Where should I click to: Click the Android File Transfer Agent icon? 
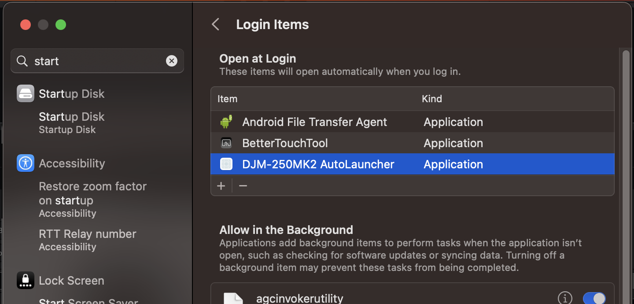click(x=226, y=122)
